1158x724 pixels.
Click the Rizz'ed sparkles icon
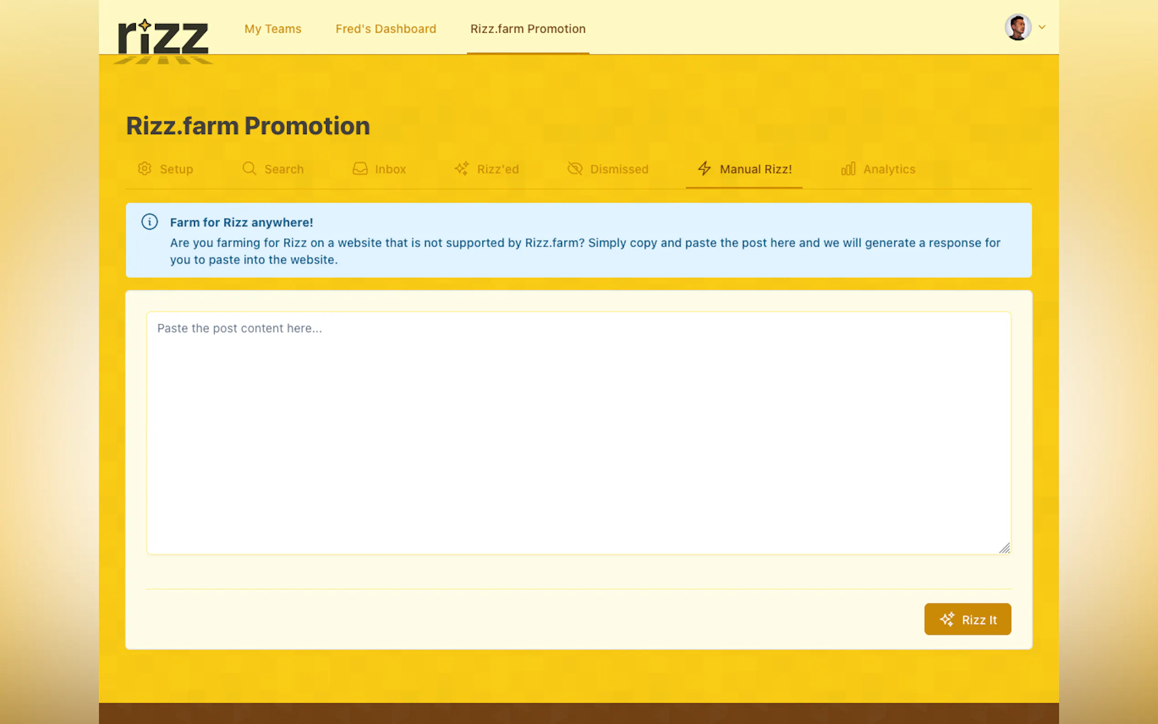[x=462, y=169]
